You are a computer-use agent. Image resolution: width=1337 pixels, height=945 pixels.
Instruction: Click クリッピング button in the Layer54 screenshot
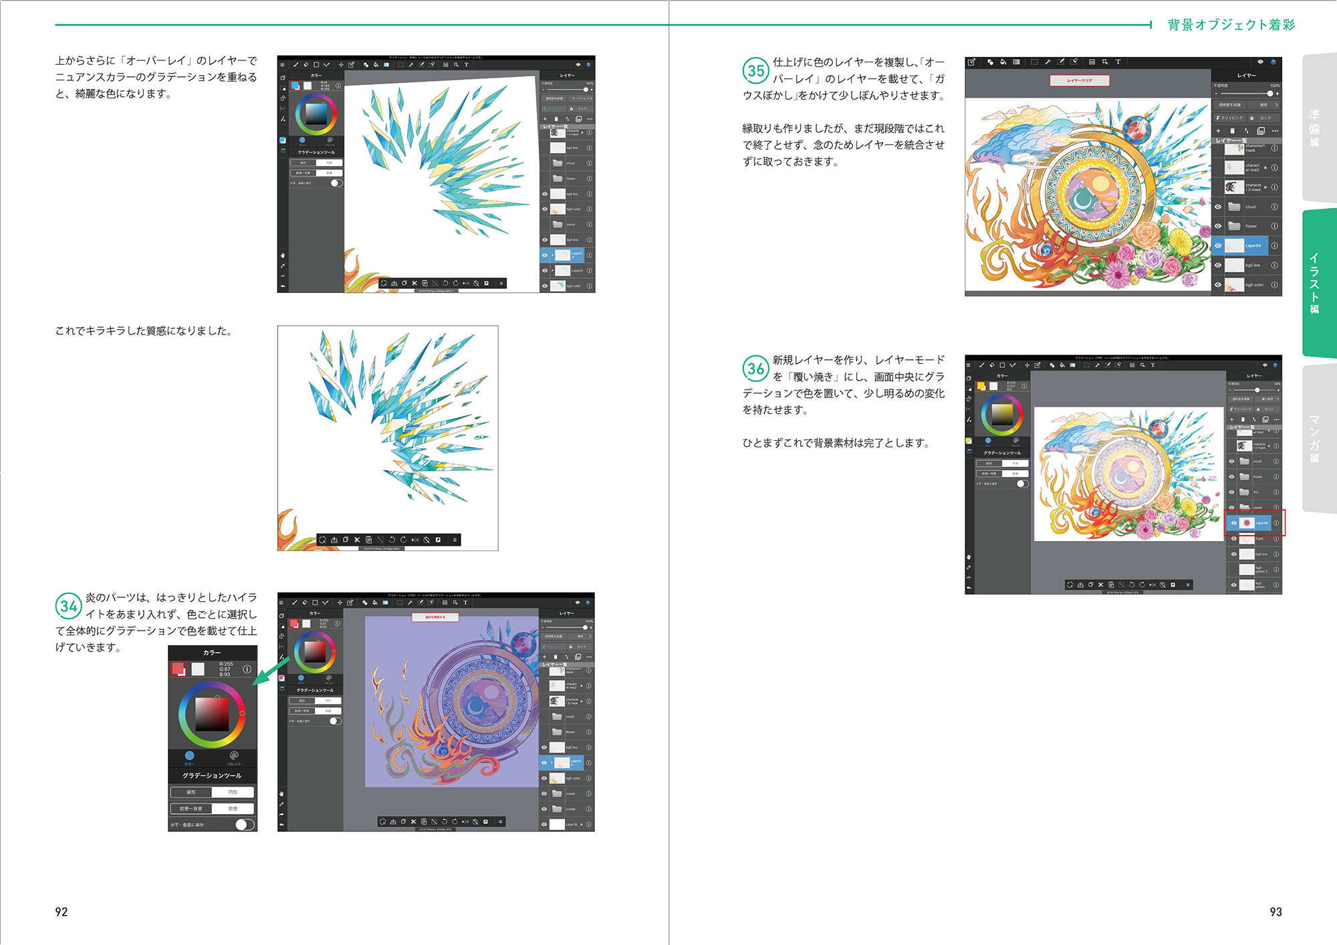1230,118
